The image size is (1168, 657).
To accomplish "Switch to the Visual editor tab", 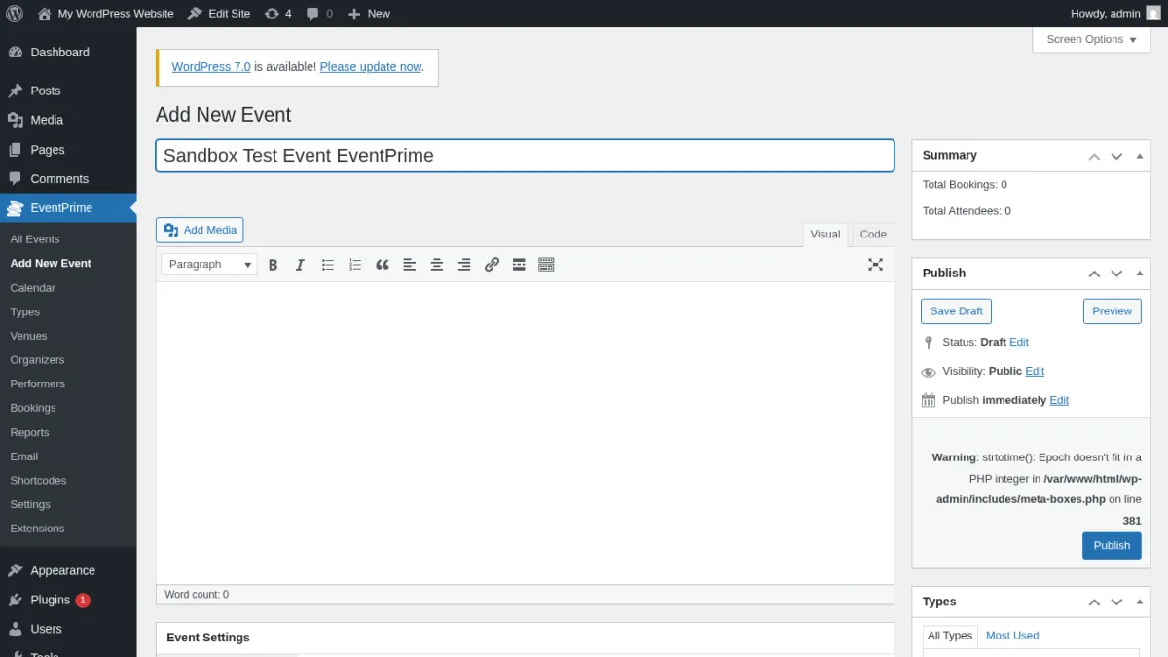I will click(825, 235).
